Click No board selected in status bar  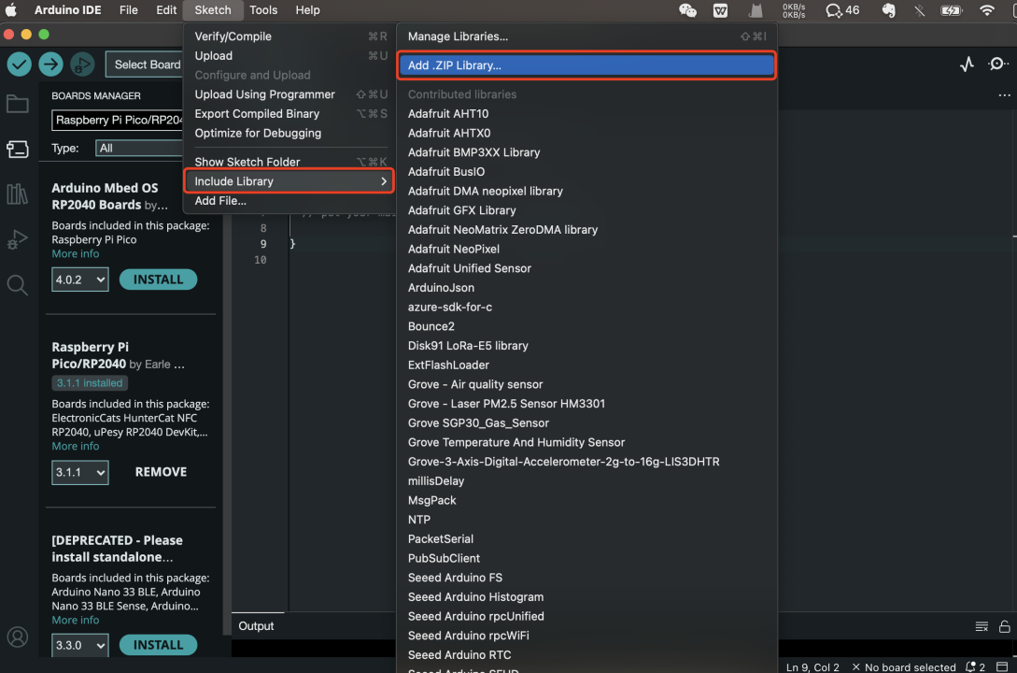[903, 666]
